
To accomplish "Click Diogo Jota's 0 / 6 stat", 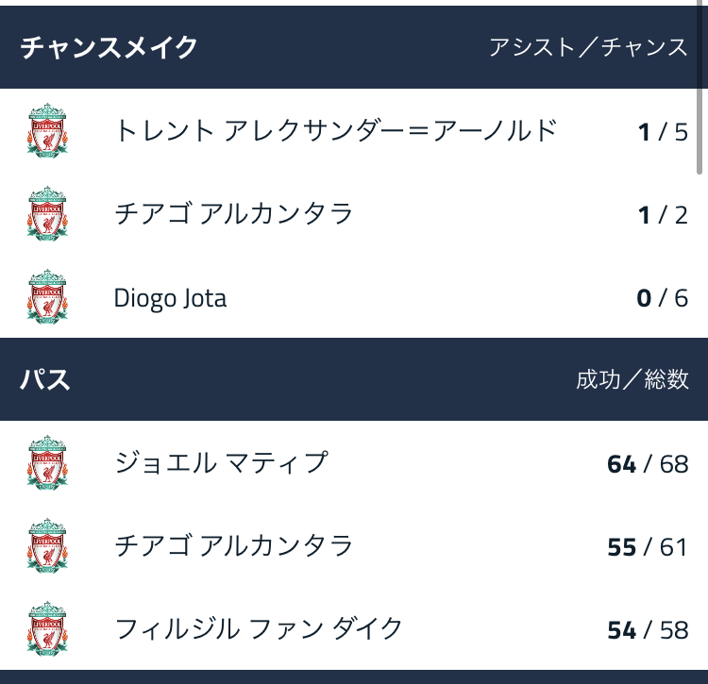I will 662,298.
